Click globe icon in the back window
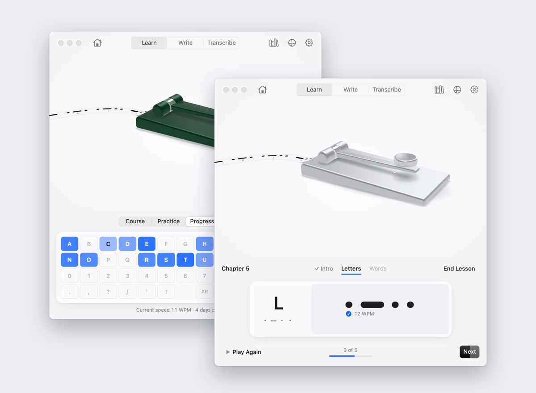This screenshot has height=393, width=536. pyautogui.click(x=292, y=42)
